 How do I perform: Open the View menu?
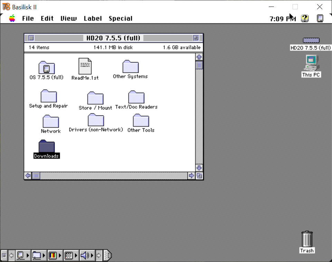click(x=69, y=19)
